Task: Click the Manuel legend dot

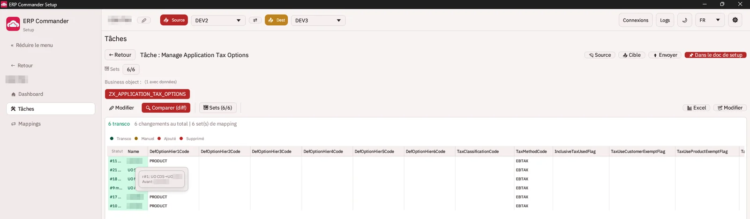Action: pyautogui.click(x=136, y=138)
